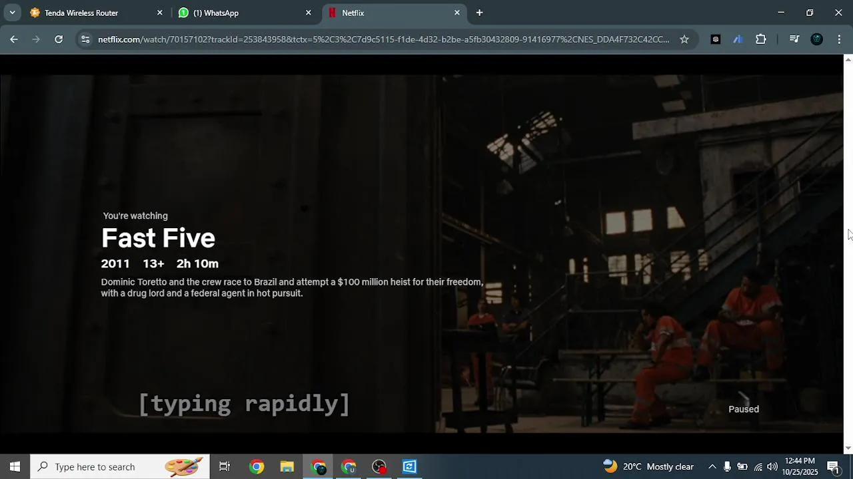The image size is (853, 479).
Task: Open the Extensions puzzle menu
Action: pos(761,39)
